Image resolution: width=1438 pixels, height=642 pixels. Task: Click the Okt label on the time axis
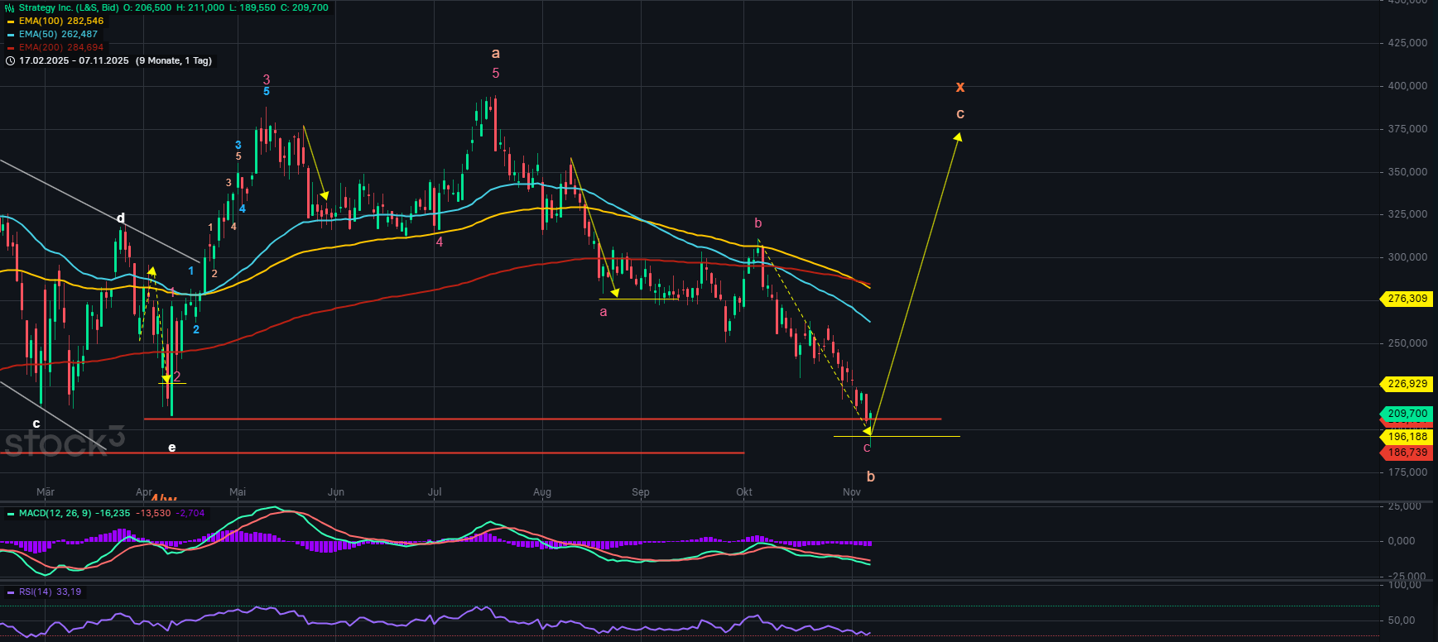[744, 492]
